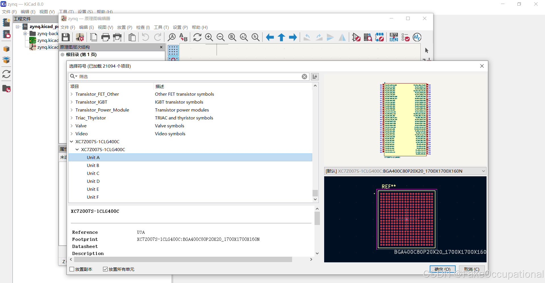Screen dimensions: 545x283
Task: Open the simulator waveform icon
Action: point(417,37)
